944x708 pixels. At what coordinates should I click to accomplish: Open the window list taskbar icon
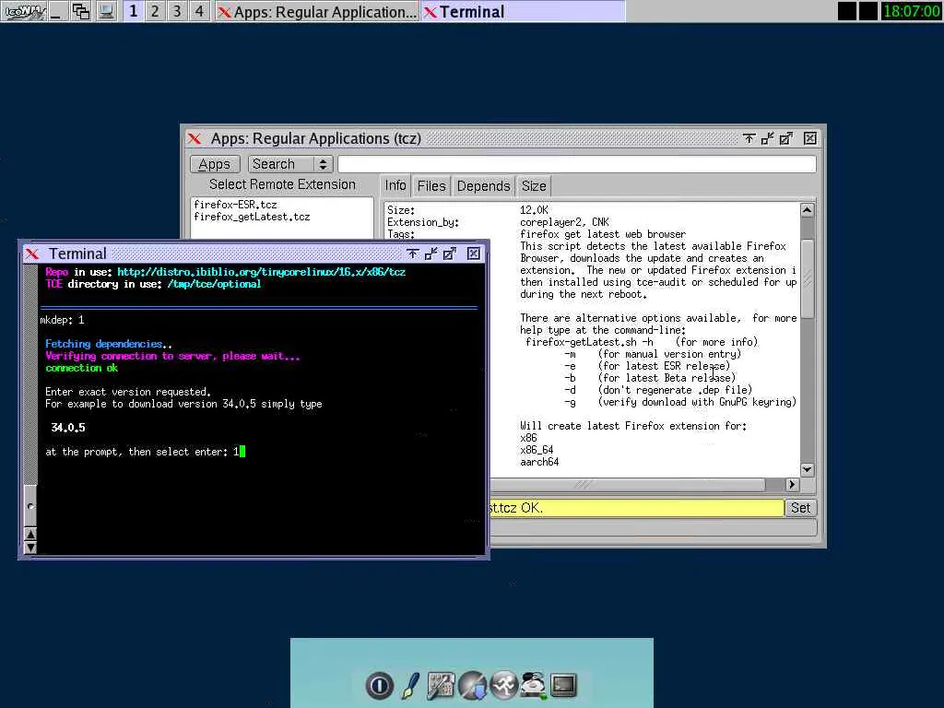click(81, 11)
